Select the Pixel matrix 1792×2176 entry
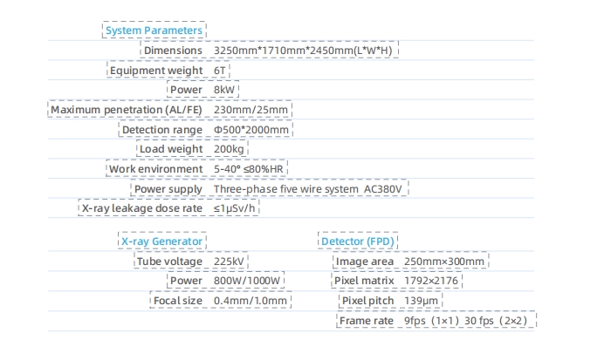604x340 pixels. click(396, 280)
